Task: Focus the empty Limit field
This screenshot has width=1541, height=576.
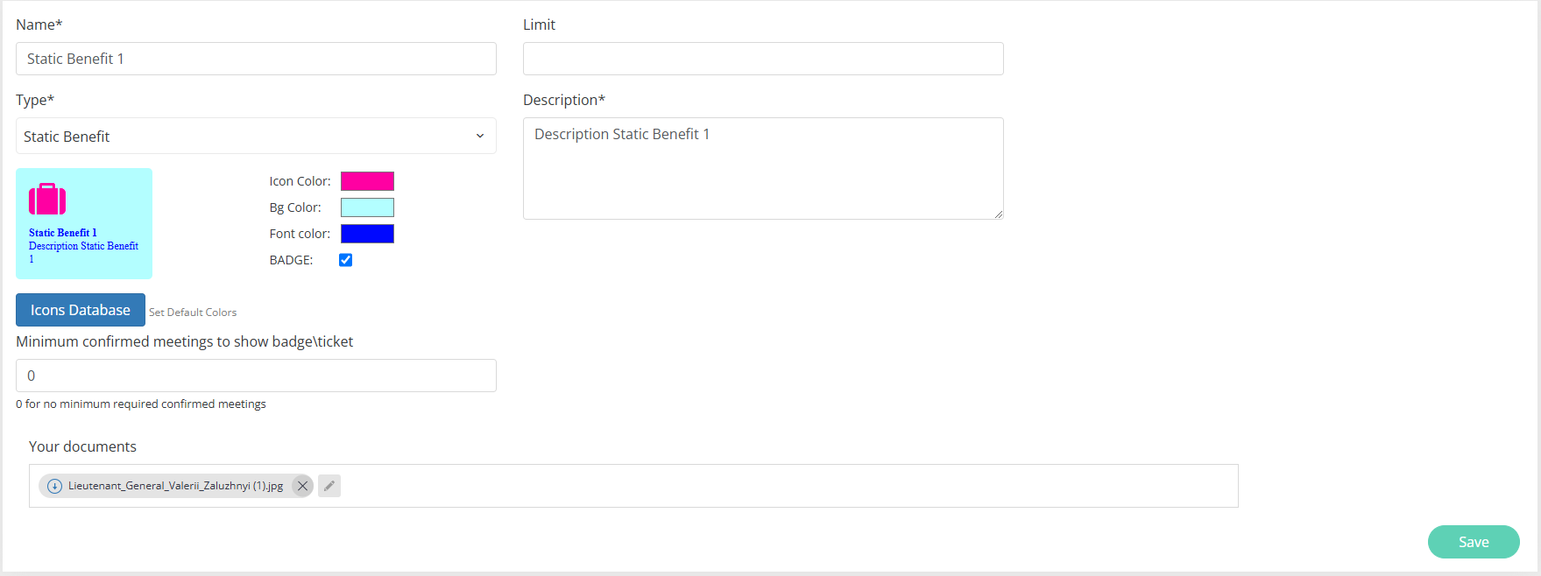Action: 763,59
